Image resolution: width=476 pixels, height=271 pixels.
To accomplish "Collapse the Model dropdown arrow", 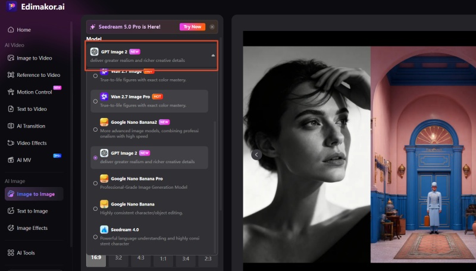I will [213, 55].
